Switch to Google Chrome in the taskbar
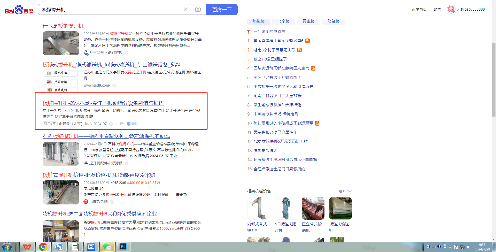Image resolution: width=496 pixels, height=252 pixels. click(x=43, y=247)
